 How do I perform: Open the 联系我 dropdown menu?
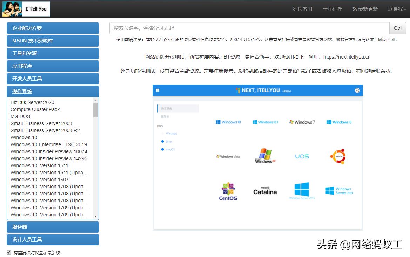point(396,9)
